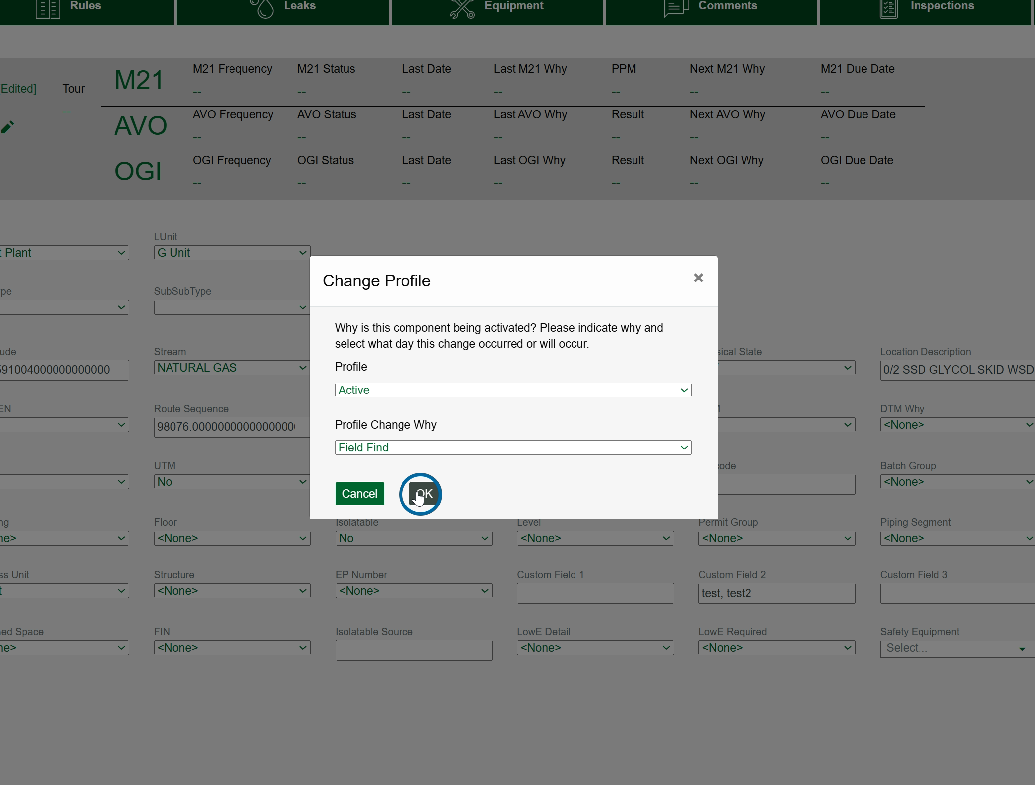Click the Leaks droplet icon

pyautogui.click(x=262, y=8)
